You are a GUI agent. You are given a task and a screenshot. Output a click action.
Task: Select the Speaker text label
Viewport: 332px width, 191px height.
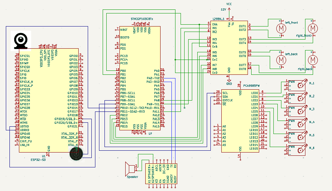[x=133, y=177]
